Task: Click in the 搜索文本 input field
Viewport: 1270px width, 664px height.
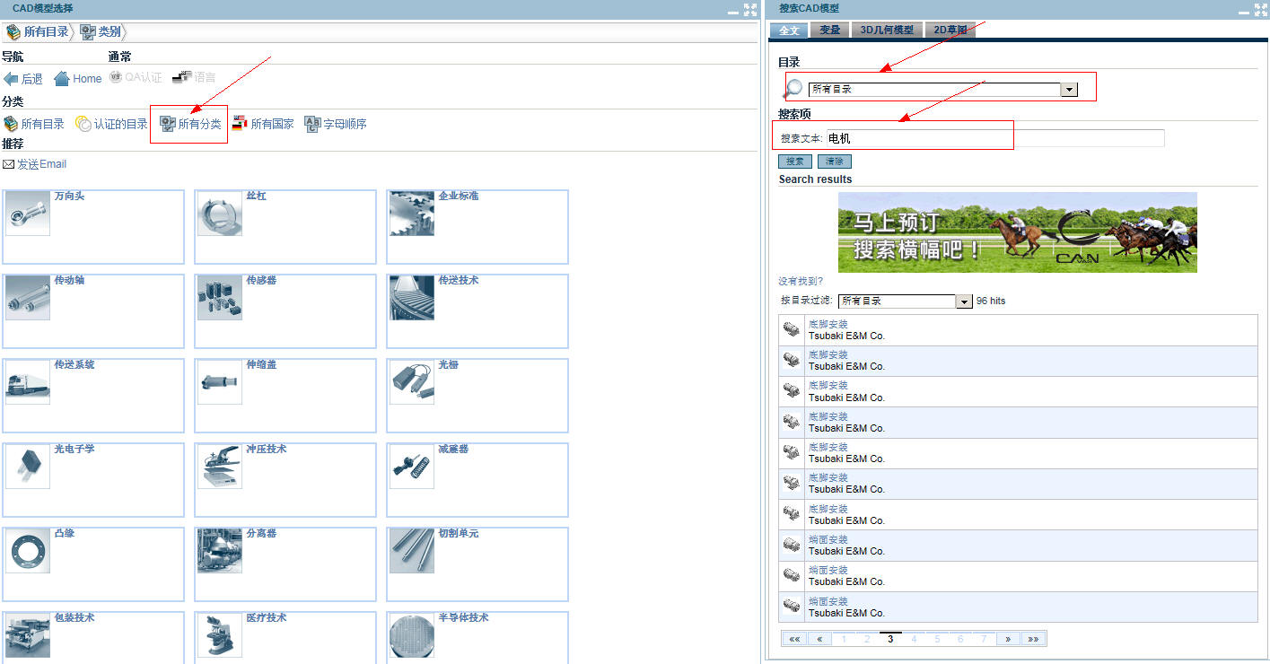Action: 994,138
